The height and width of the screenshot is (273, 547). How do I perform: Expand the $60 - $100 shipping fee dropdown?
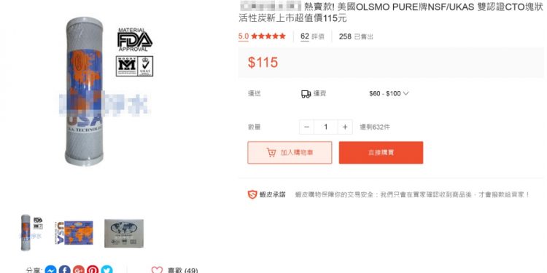[389, 94]
